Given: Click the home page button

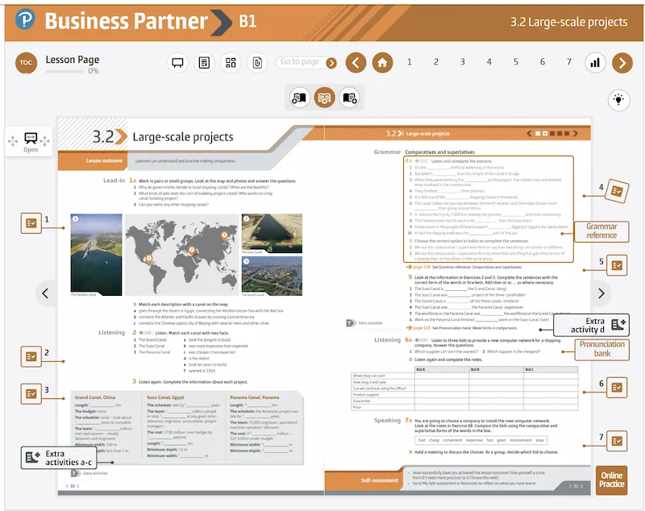Looking at the screenshot, I should pos(383,62).
